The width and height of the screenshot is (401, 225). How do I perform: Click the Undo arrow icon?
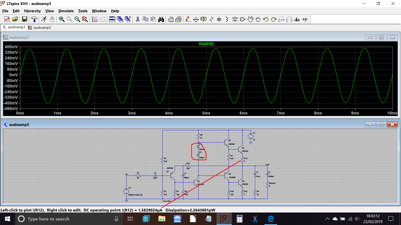266,19
